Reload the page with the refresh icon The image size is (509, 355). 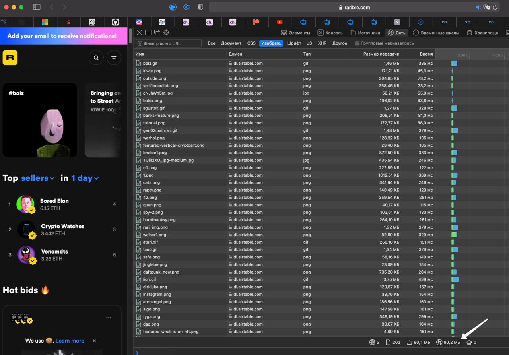pyautogui.click(x=495, y=7)
